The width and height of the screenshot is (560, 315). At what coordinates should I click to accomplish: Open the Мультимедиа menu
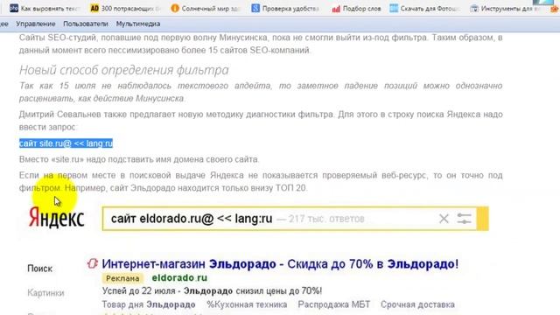pyautogui.click(x=138, y=24)
